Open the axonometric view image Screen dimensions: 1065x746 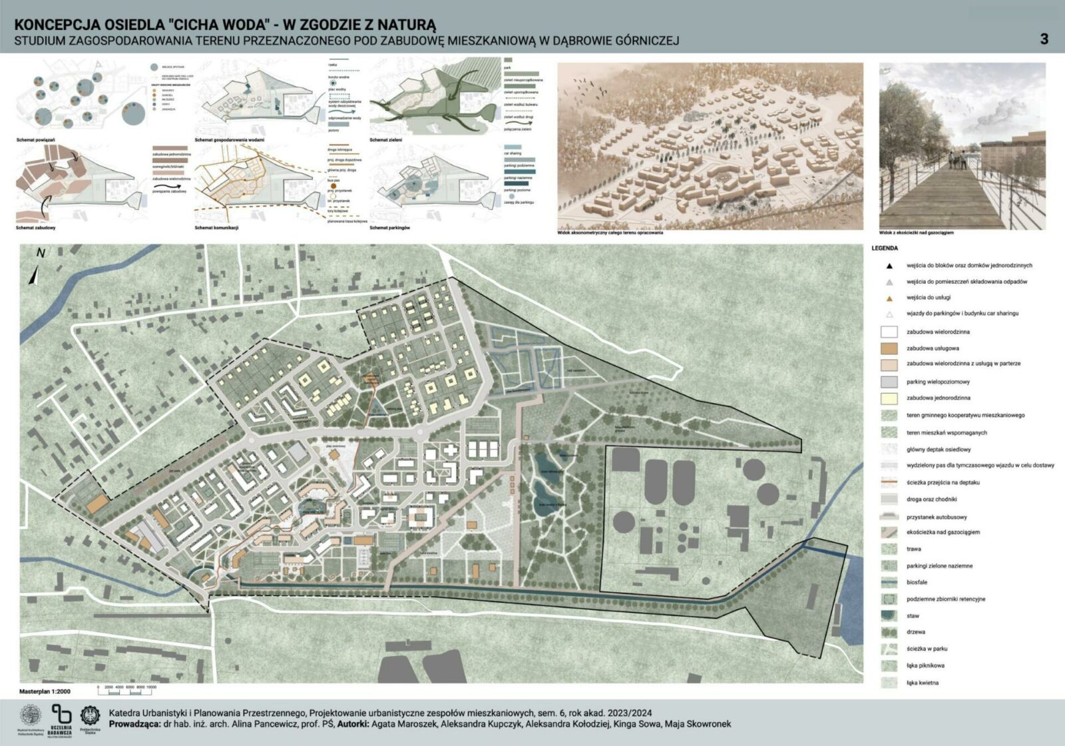point(710,146)
